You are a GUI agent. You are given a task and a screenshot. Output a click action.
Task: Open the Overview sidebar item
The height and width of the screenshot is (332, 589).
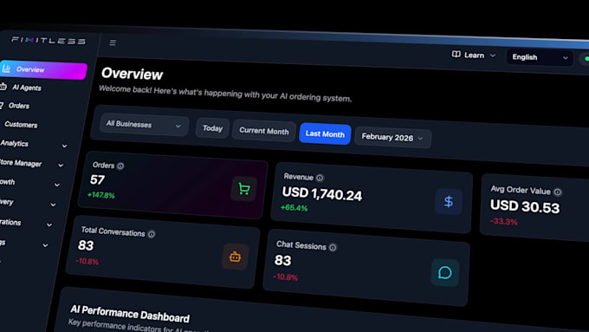(x=43, y=69)
